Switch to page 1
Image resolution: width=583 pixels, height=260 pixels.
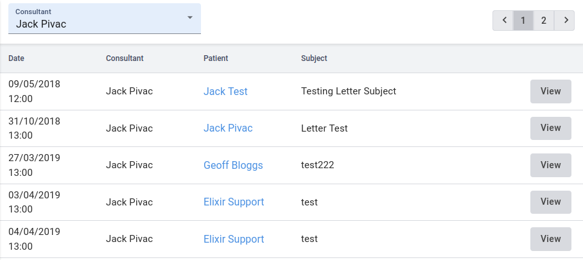pyautogui.click(x=523, y=20)
